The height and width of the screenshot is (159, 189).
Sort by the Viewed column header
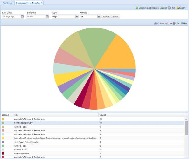click(141, 115)
